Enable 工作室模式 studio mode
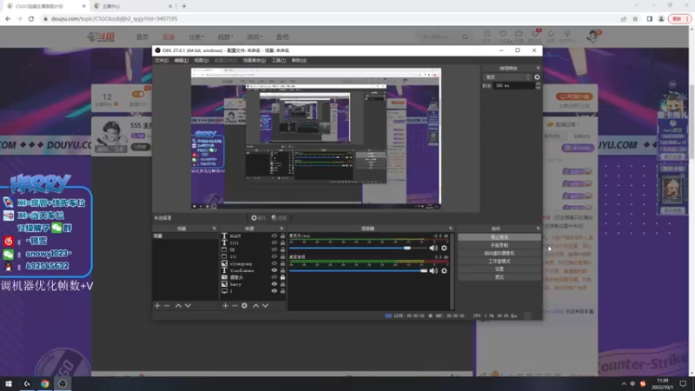Image resolution: width=695 pixels, height=391 pixels. tap(499, 262)
